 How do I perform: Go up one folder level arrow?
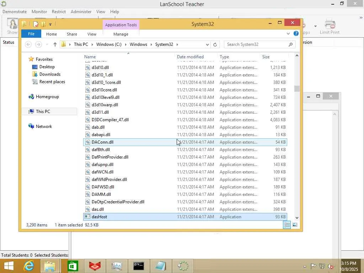(x=55, y=44)
